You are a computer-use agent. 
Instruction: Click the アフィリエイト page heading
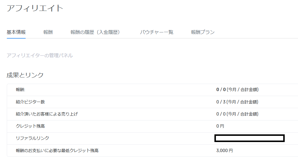tap(35, 8)
